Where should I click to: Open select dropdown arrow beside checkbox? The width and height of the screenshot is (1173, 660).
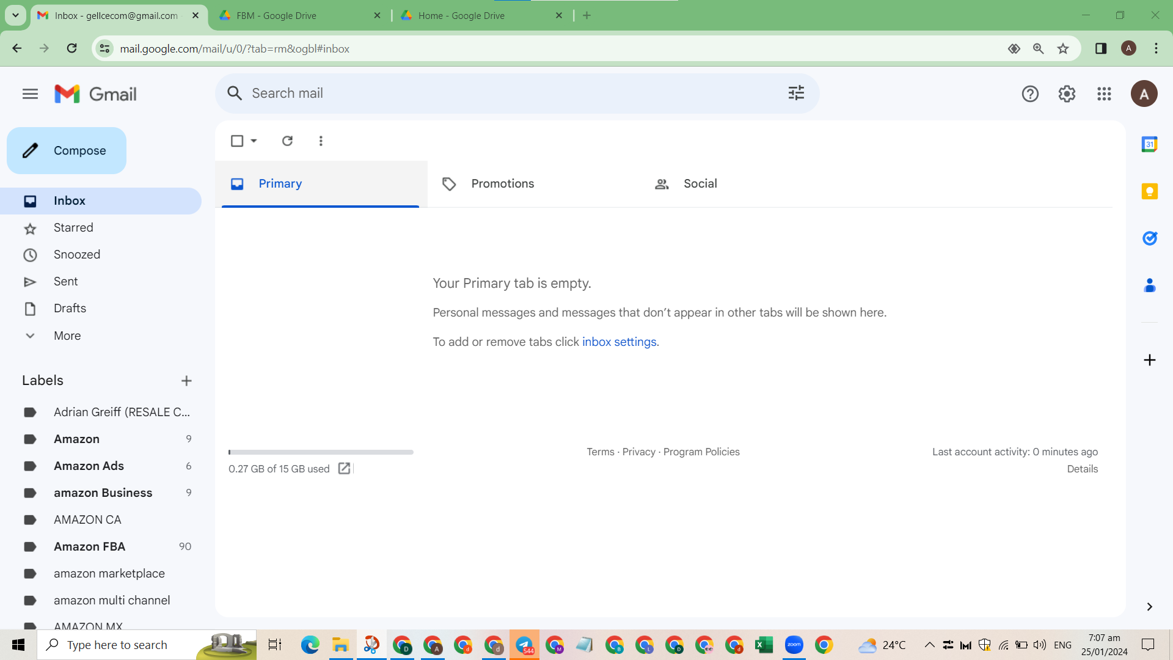[x=254, y=141]
